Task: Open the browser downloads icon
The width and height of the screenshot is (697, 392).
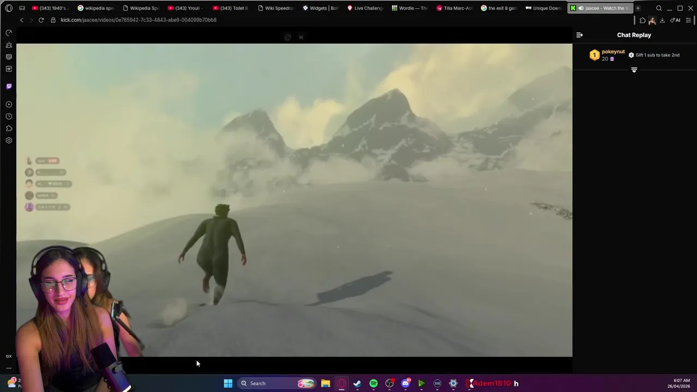Action: coord(662,20)
